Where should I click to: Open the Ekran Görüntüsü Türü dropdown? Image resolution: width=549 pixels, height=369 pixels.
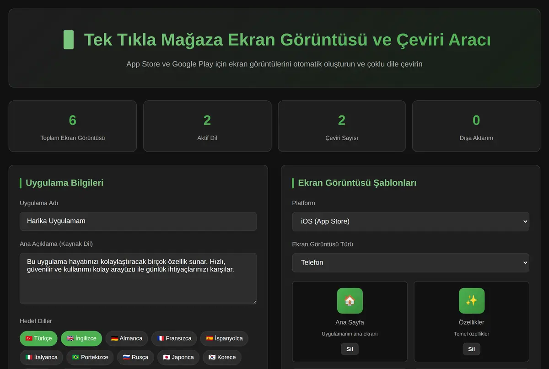(x=410, y=262)
